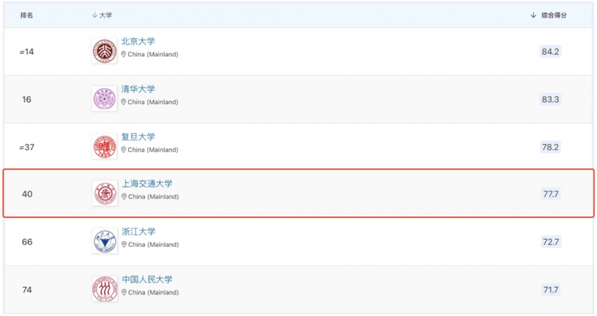Click the Renmin University logo

(x=105, y=290)
